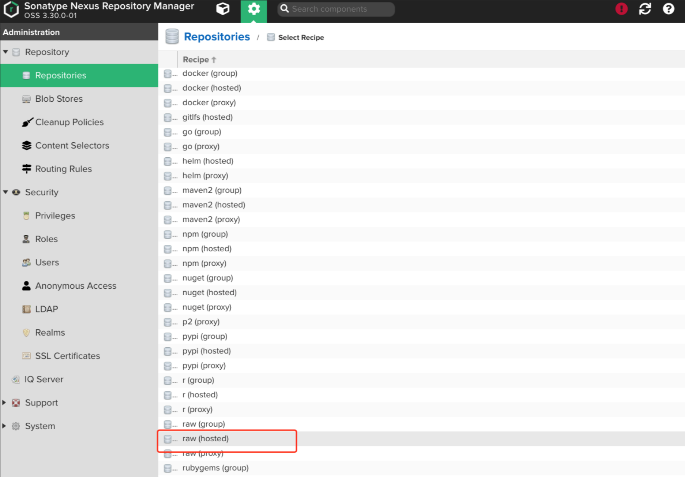Open LDAP in the sidebar

pos(79,309)
